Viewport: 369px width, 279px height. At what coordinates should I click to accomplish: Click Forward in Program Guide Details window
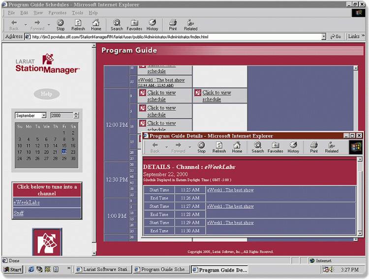(178, 148)
